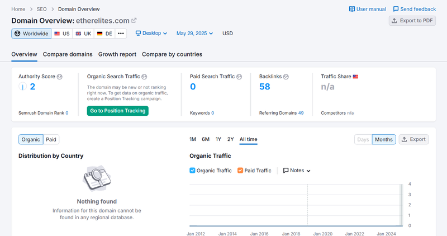Open more countries ellipsis menu

tap(121, 34)
